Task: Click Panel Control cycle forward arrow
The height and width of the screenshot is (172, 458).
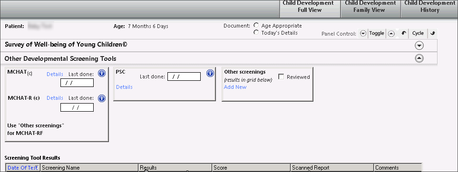Action: tap(433, 33)
